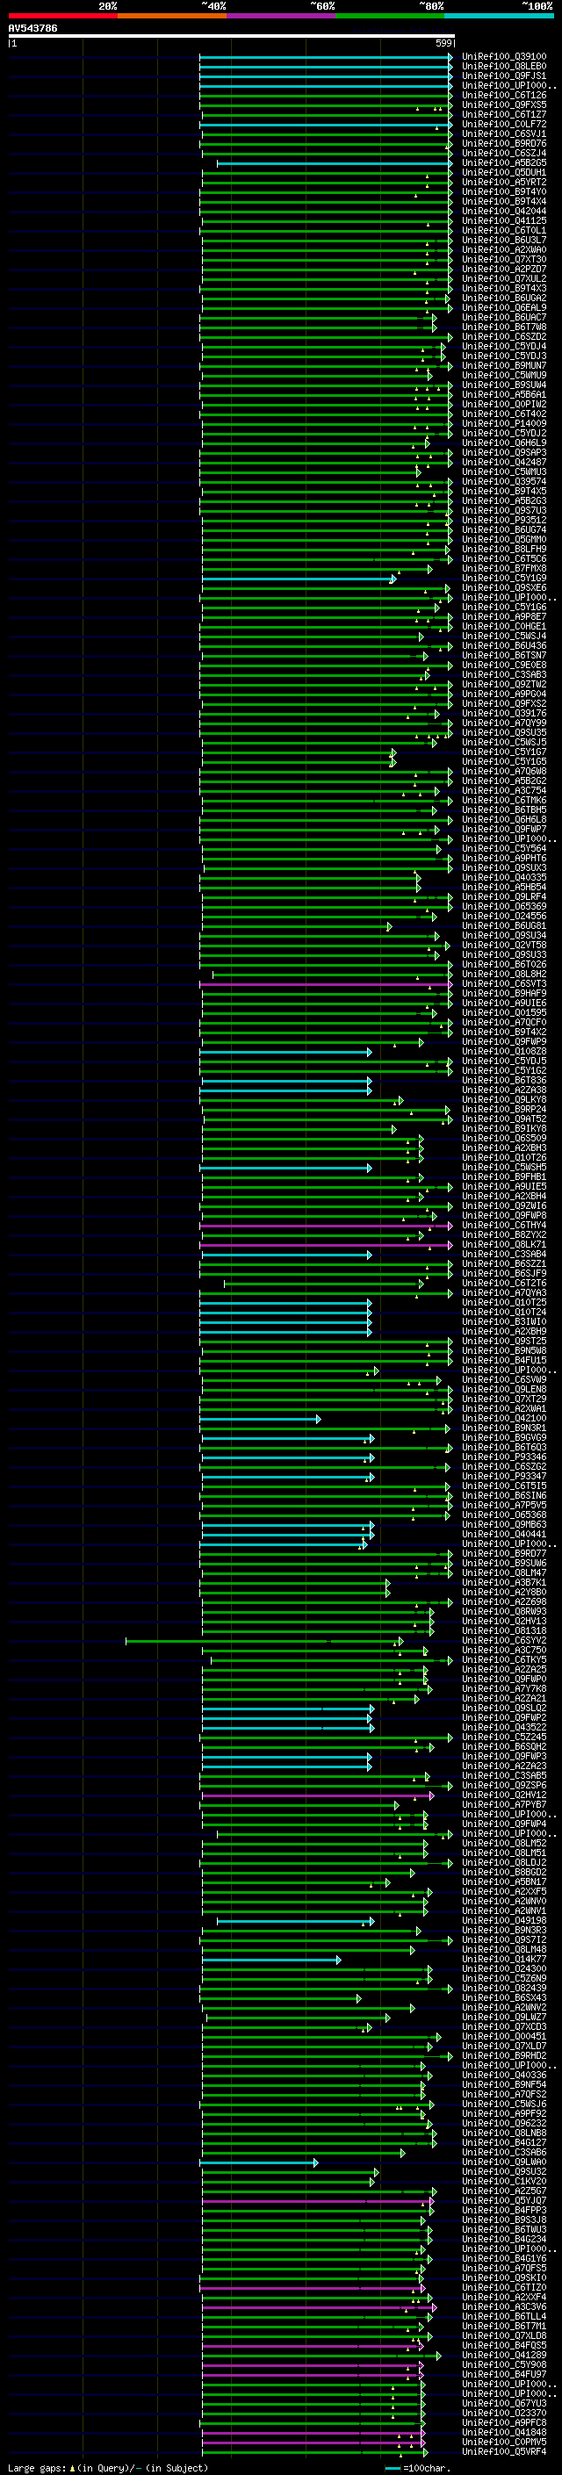Select hit UniRef100_B9RD76

[504, 143]
